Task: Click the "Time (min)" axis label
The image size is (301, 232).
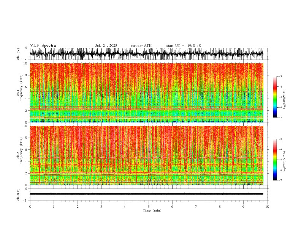Action: [x=152, y=210]
